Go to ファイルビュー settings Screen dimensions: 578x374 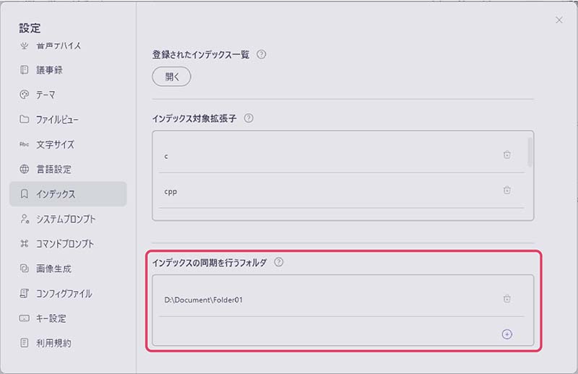coord(58,119)
